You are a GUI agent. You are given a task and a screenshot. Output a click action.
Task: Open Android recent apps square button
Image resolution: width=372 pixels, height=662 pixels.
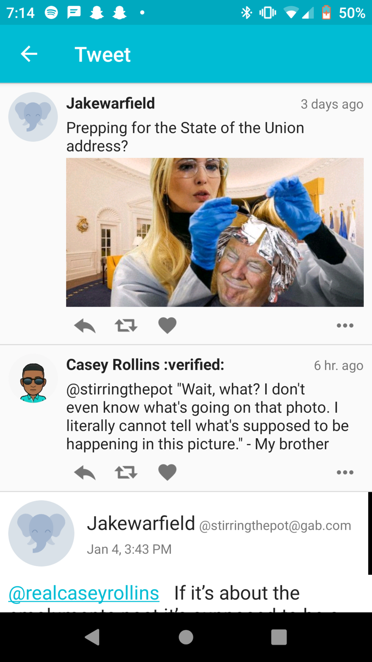[279, 637]
